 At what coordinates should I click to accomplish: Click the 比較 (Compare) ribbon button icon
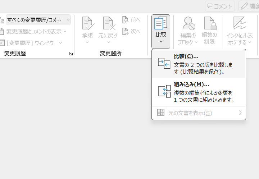point(161,23)
